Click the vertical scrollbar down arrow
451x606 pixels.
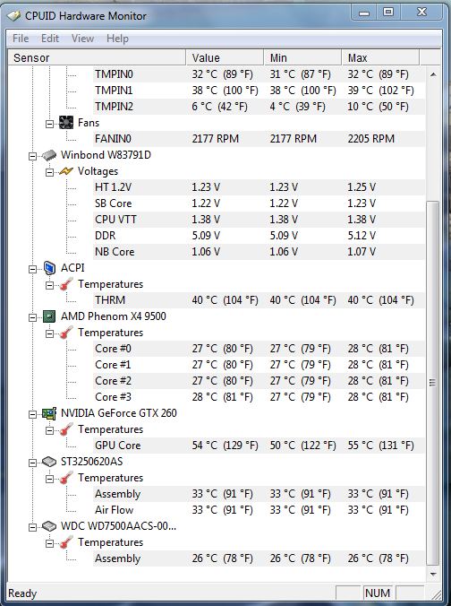pyautogui.click(x=433, y=575)
